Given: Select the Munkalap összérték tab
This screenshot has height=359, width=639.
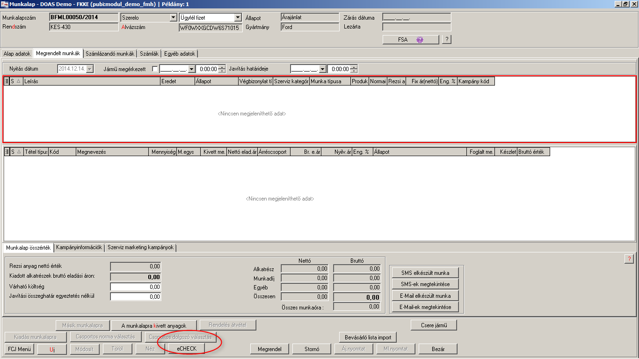Looking at the screenshot, I should click(x=28, y=247).
